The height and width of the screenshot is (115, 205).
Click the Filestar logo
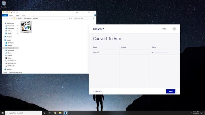tap(98, 29)
